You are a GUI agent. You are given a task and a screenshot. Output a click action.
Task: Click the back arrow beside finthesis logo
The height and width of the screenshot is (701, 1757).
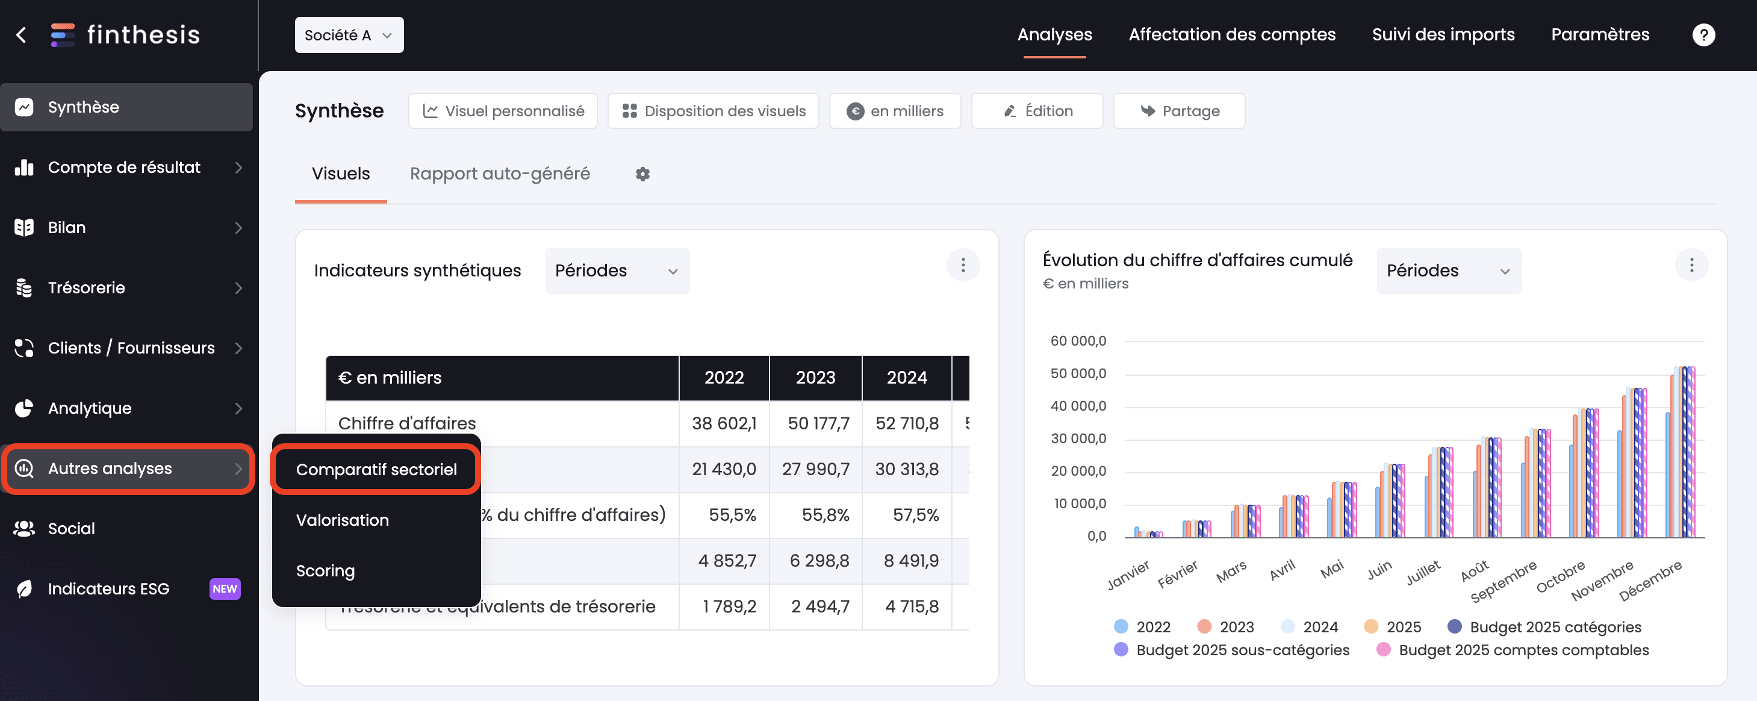click(21, 35)
